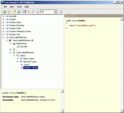Image resolution: width=124 pixels, height=113 pixels.
Task: Collapse the TestCodeREflection.dll module node
Action: (x=7, y=41)
